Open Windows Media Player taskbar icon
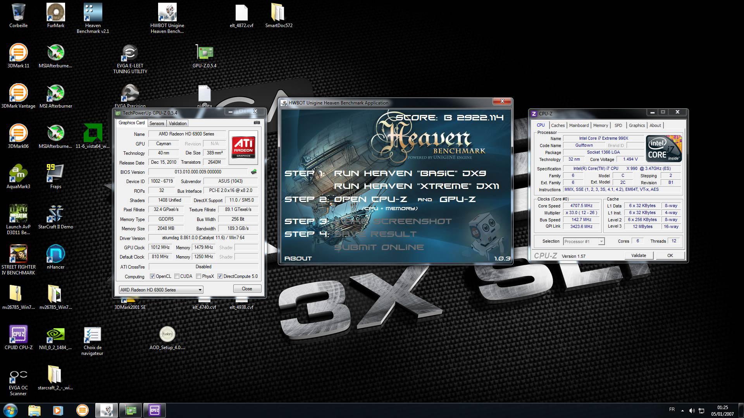The height and width of the screenshot is (418, 744). coord(58,410)
